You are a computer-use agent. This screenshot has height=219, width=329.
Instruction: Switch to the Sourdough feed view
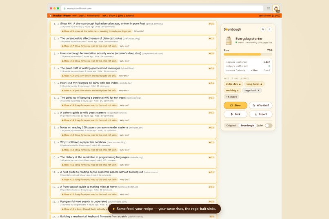(247, 126)
